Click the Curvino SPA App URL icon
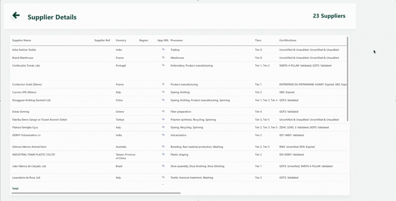The width and height of the screenshot is (396, 201). [163, 92]
